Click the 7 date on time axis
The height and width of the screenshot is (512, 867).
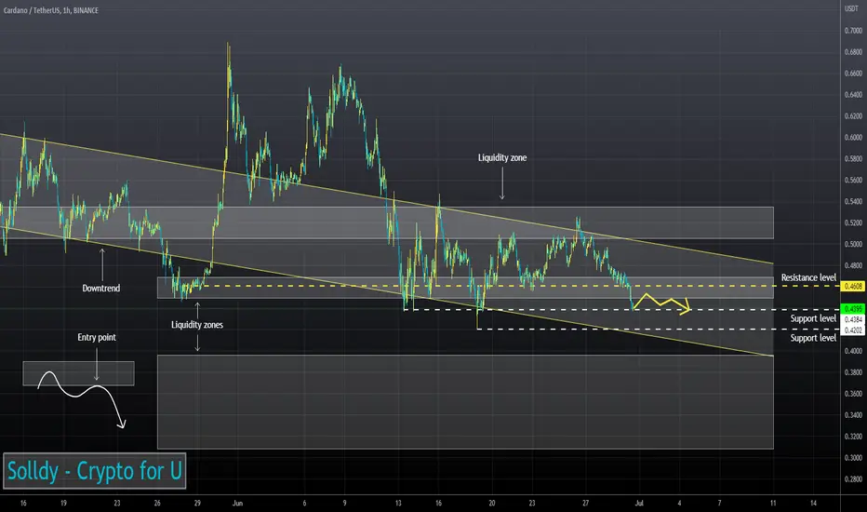coord(719,503)
